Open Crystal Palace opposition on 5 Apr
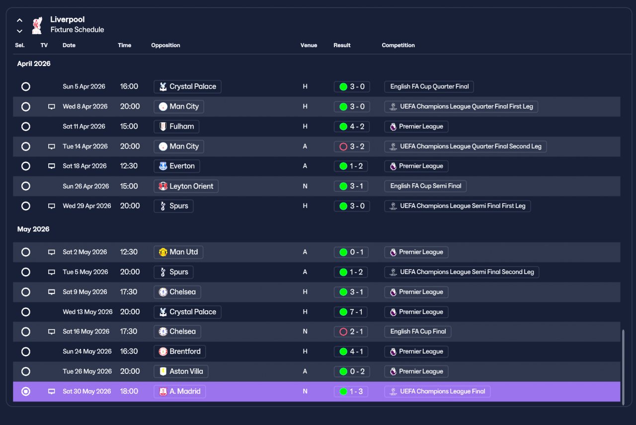This screenshot has height=425, width=636. coord(187,86)
